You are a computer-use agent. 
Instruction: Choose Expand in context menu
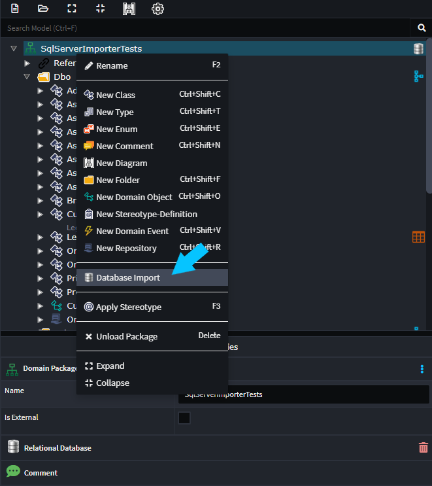pos(152,366)
